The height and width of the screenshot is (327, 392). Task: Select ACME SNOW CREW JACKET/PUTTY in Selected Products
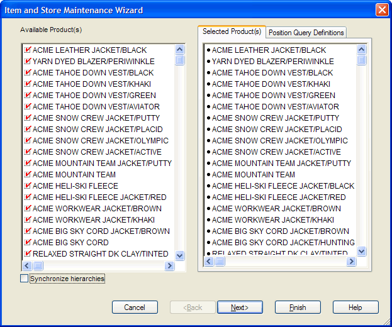tap(276, 118)
